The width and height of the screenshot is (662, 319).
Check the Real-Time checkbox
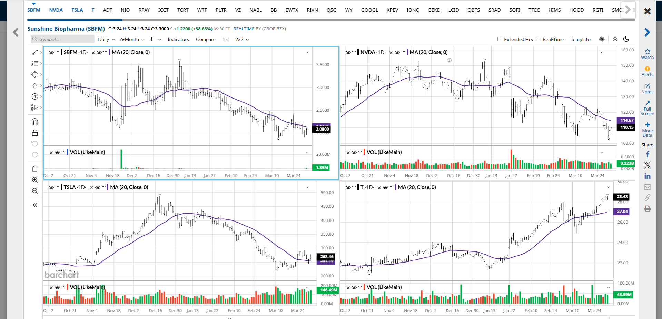pos(539,39)
